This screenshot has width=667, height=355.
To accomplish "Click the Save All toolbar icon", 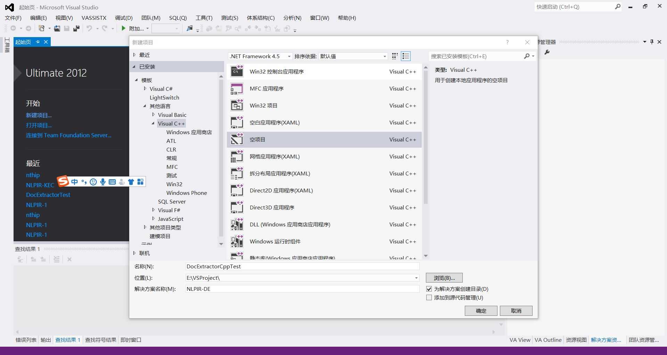I will click(76, 28).
